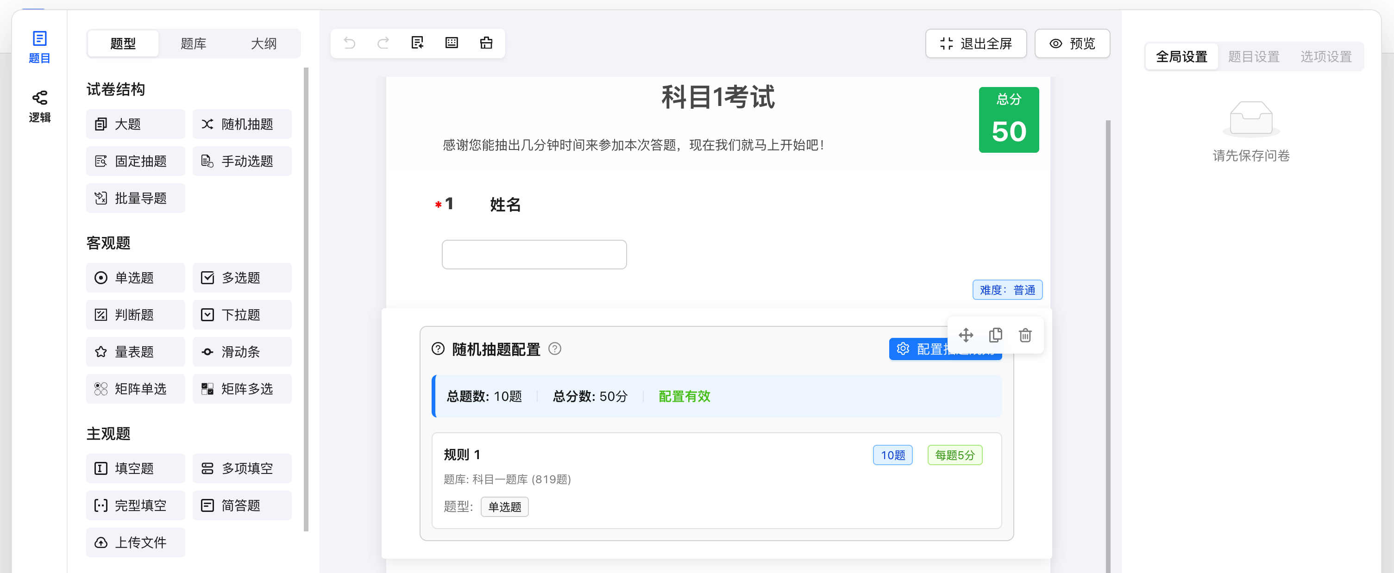Click the keyboard toolbar icon
The height and width of the screenshot is (573, 1394).
pos(452,43)
